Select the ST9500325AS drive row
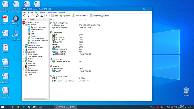This screenshot has width=194, height=109. (60, 54)
